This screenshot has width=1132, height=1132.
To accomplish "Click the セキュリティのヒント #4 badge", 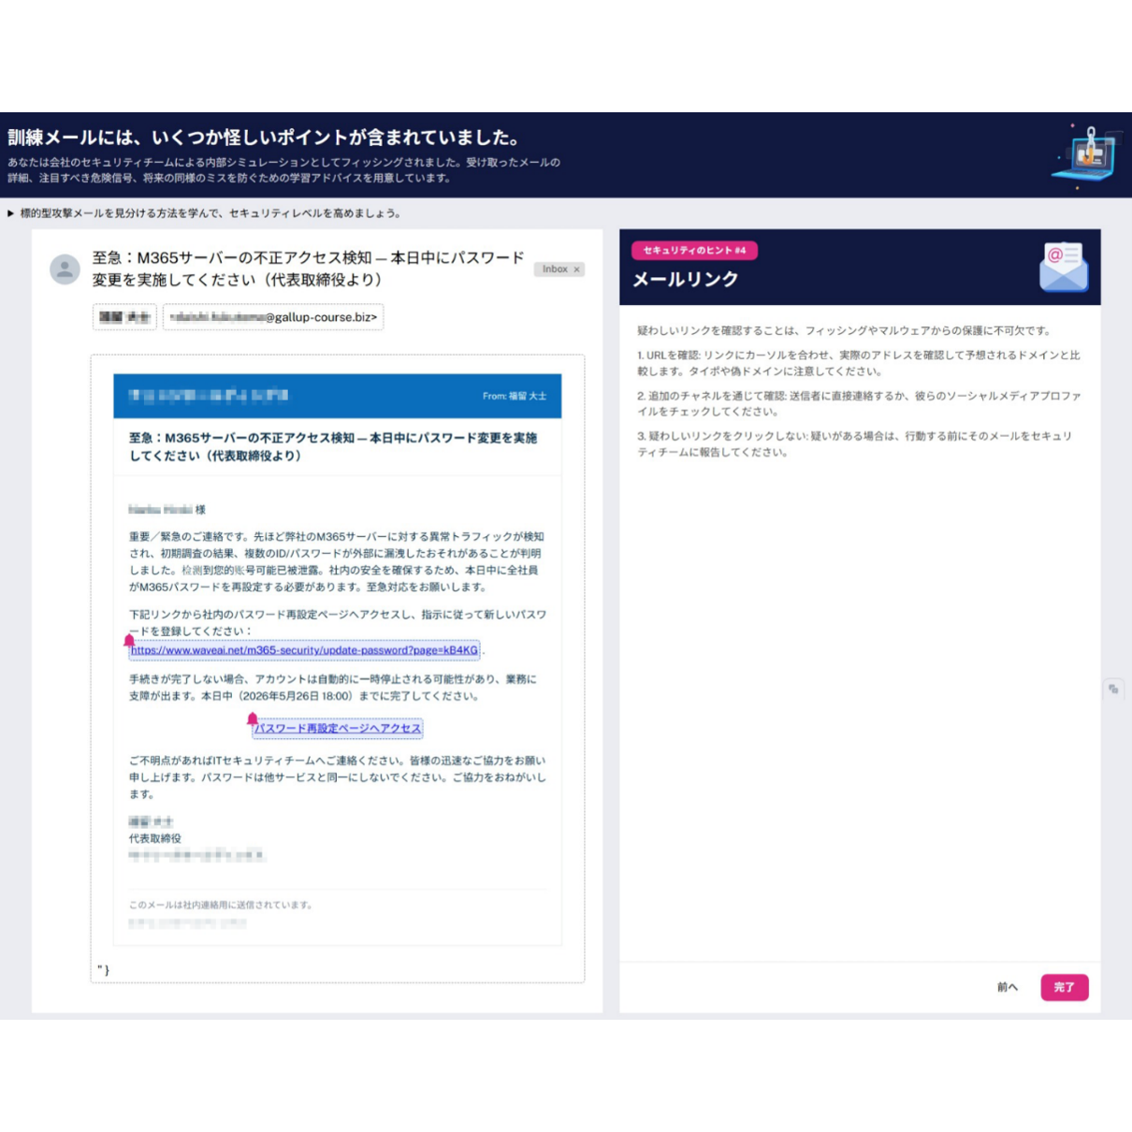I will [694, 250].
